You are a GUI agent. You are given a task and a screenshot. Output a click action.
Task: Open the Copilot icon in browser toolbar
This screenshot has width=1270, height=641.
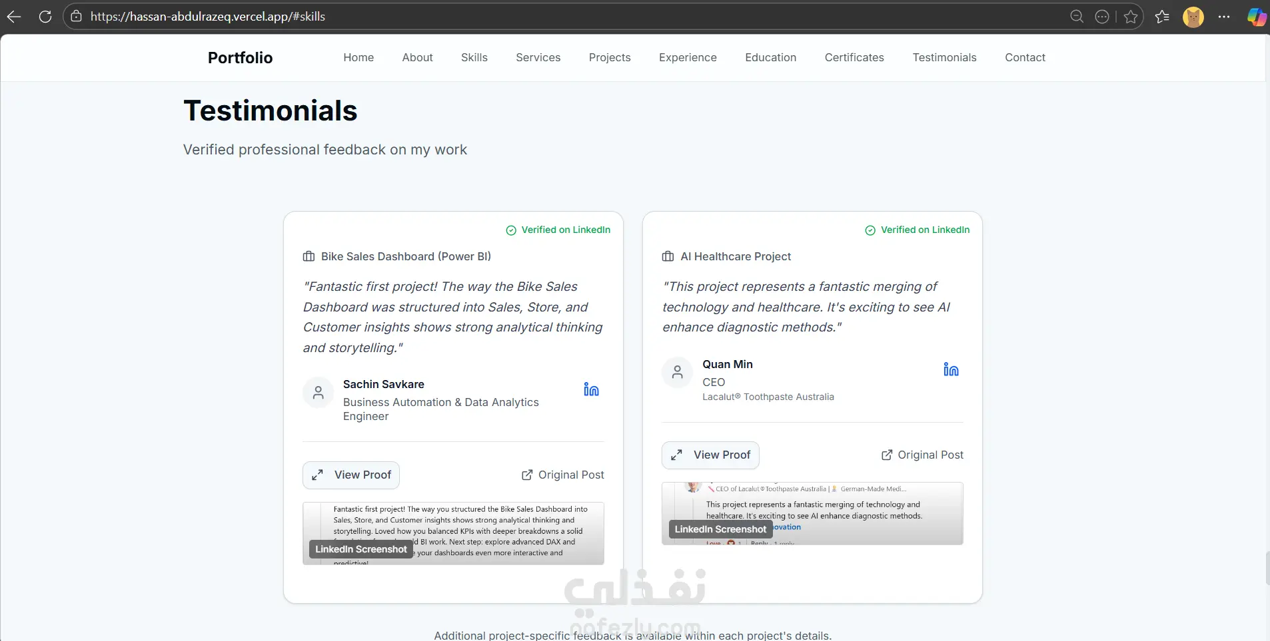pyautogui.click(x=1257, y=17)
